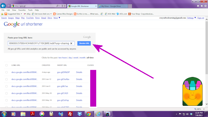Open Google Chrome from the taskbar
The width and height of the screenshot is (208, 117).
[x=89, y=114]
